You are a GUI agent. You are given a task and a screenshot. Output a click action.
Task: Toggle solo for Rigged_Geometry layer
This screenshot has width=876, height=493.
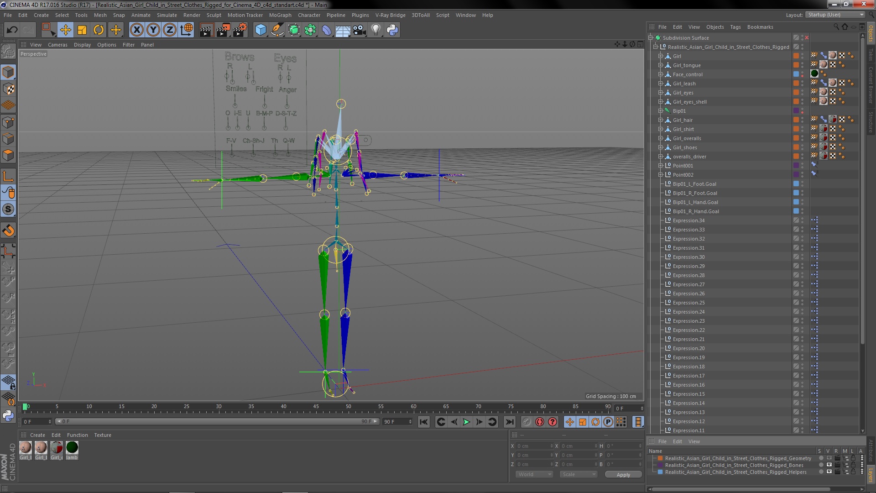821,458
